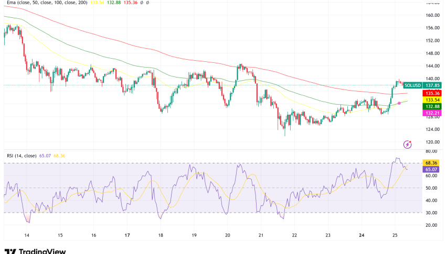Select the green 132.88 EMA price tag
This screenshot has height=254, width=447.
click(433, 106)
